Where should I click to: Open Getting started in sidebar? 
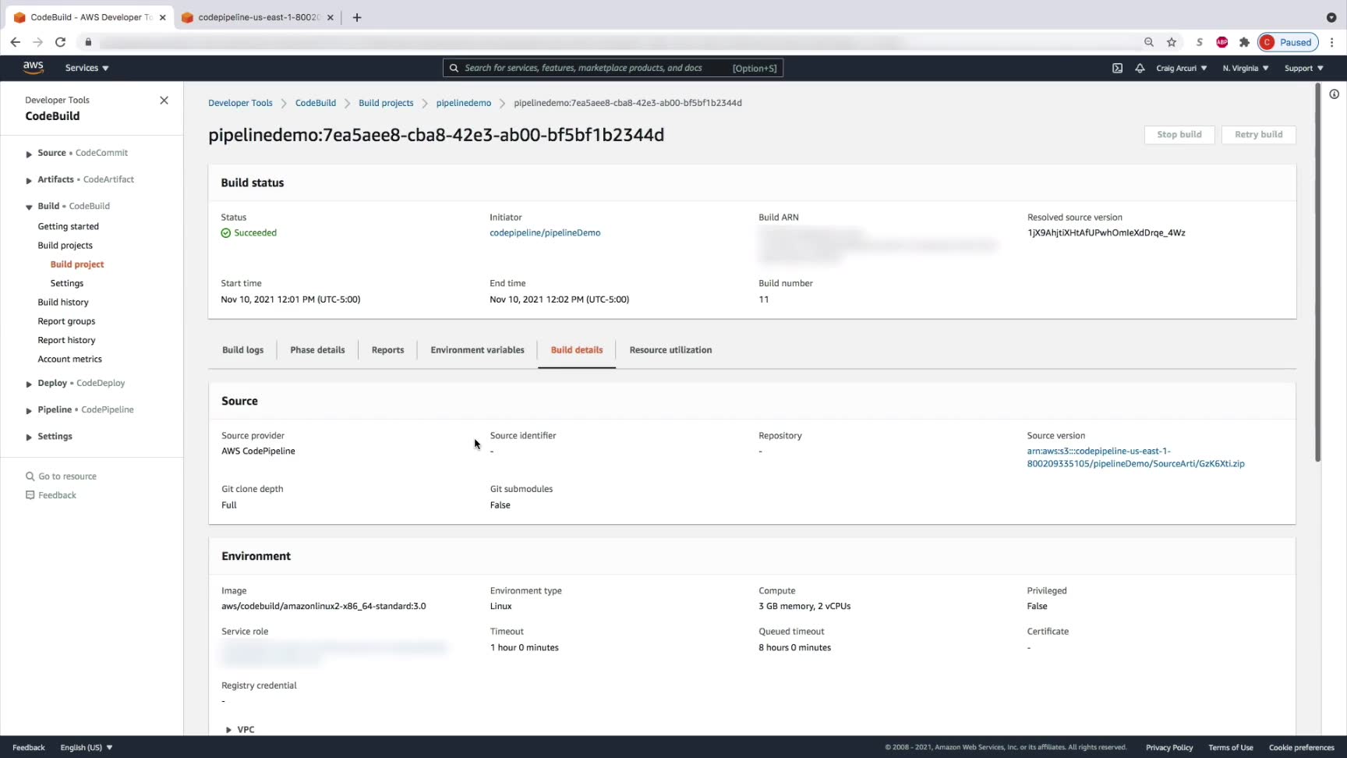tap(69, 227)
